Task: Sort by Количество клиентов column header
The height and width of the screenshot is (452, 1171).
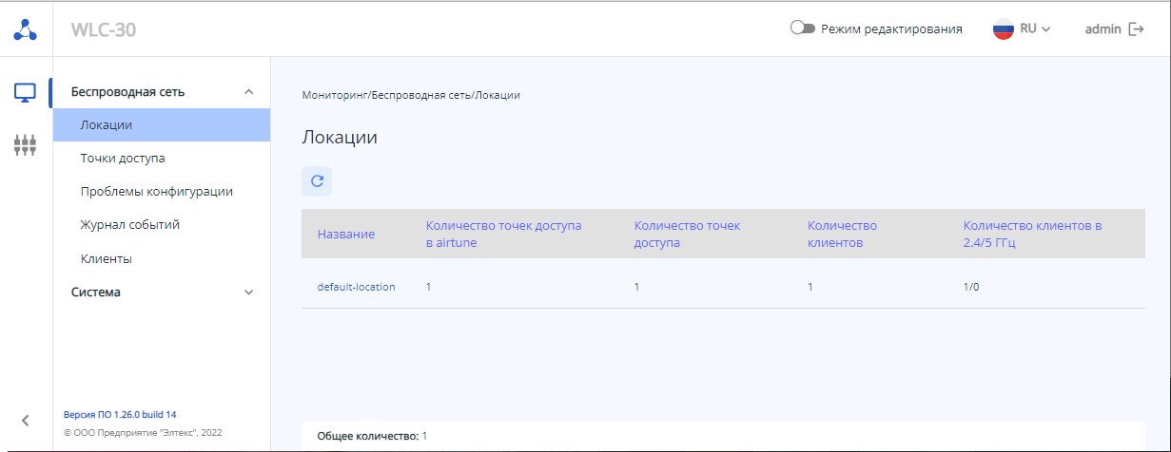Action: point(842,234)
